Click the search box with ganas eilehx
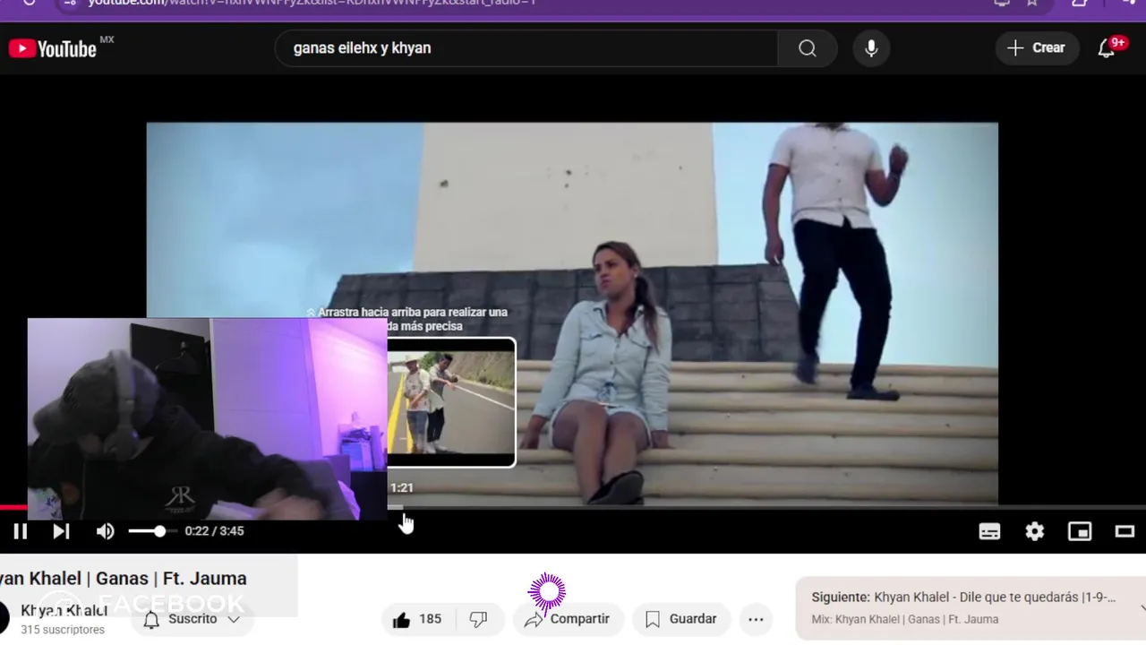 [x=528, y=48]
